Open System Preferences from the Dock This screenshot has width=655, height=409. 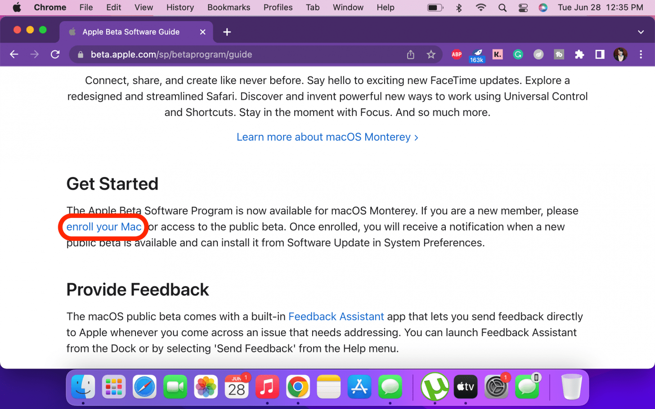click(x=496, y=387)
